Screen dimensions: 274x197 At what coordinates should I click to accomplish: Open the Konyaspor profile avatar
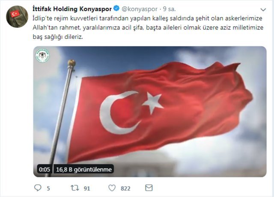[17, 17]
